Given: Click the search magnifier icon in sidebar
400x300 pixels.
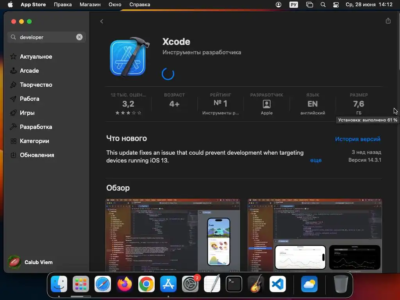Looking at the screenshot, I should 13,37.
